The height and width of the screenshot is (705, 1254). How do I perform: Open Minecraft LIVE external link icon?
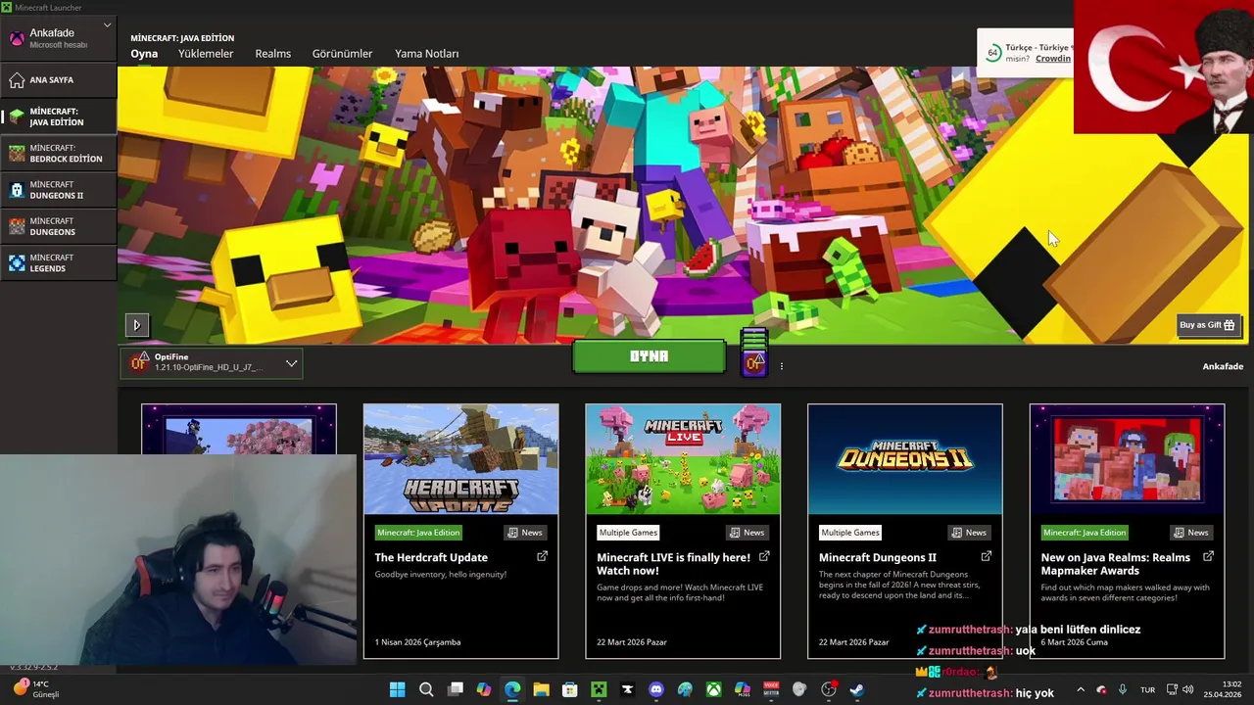click(764, 556)
